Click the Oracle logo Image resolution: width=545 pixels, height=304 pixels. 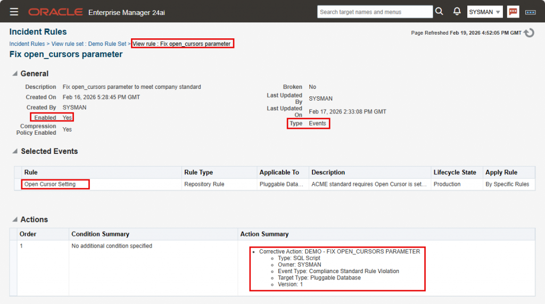(x=55, y=12)
